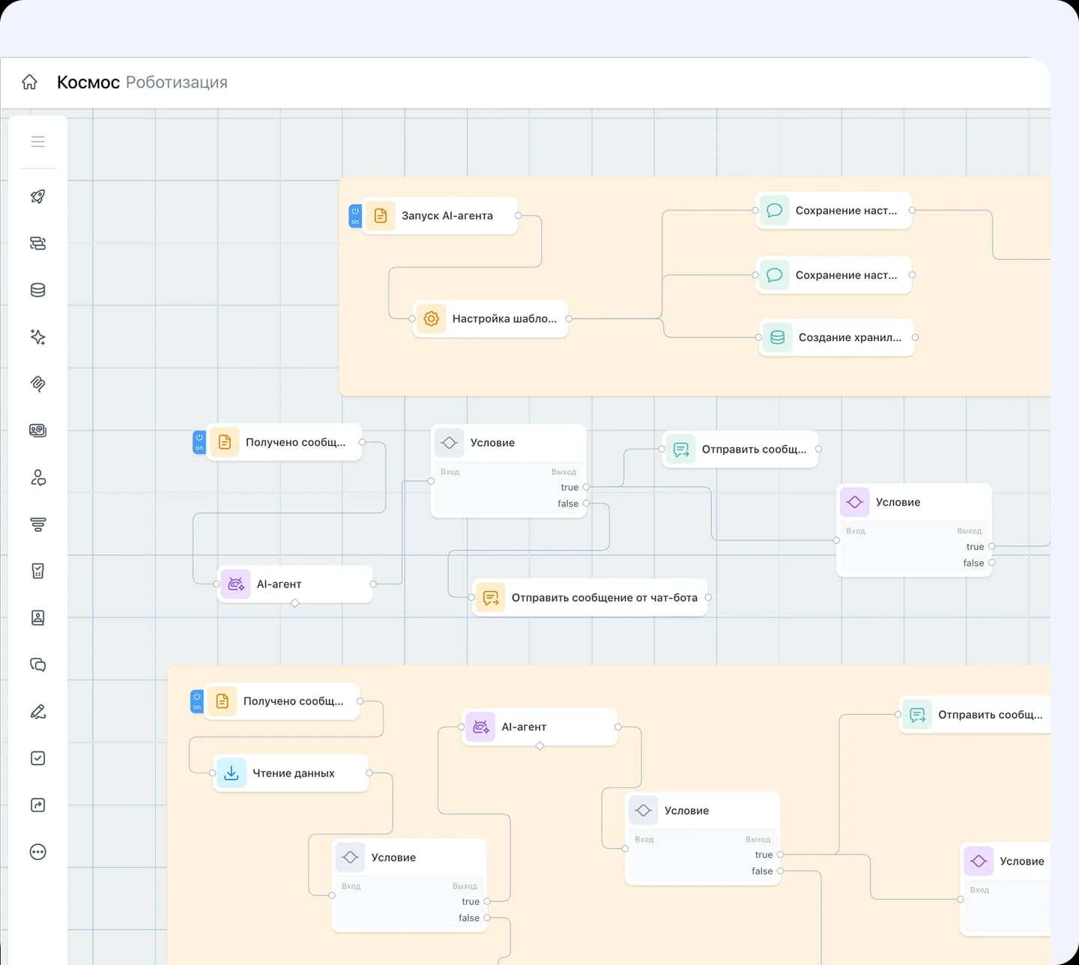
Task: Click the checkbox icon in sidebar
Action: pos(37,758)
